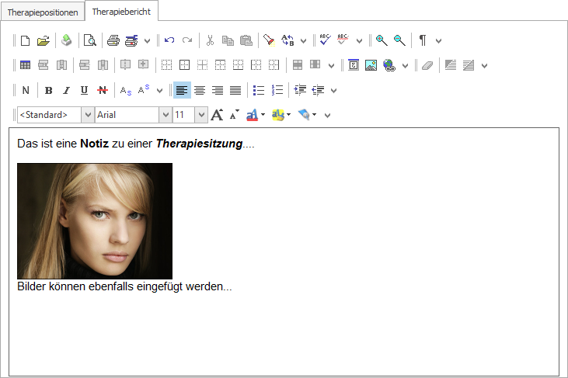Decrease font size with the small A icon
Viewport: 568px width, 378px height.
click(235, 115)
